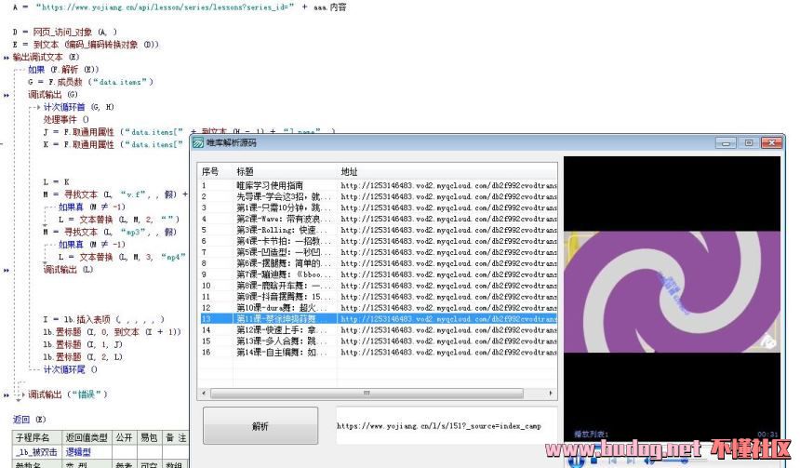Screen dimensions: 800x468
Task: Pause the video with the play/pause button
Action: [576, 459]
